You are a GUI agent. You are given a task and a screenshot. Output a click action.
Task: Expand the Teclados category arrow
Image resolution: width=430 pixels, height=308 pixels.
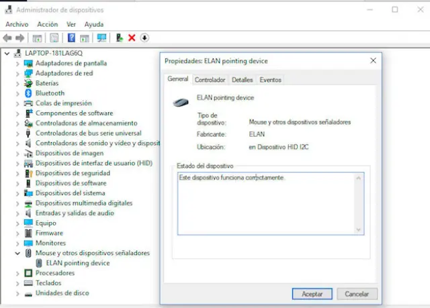(17, 283)
